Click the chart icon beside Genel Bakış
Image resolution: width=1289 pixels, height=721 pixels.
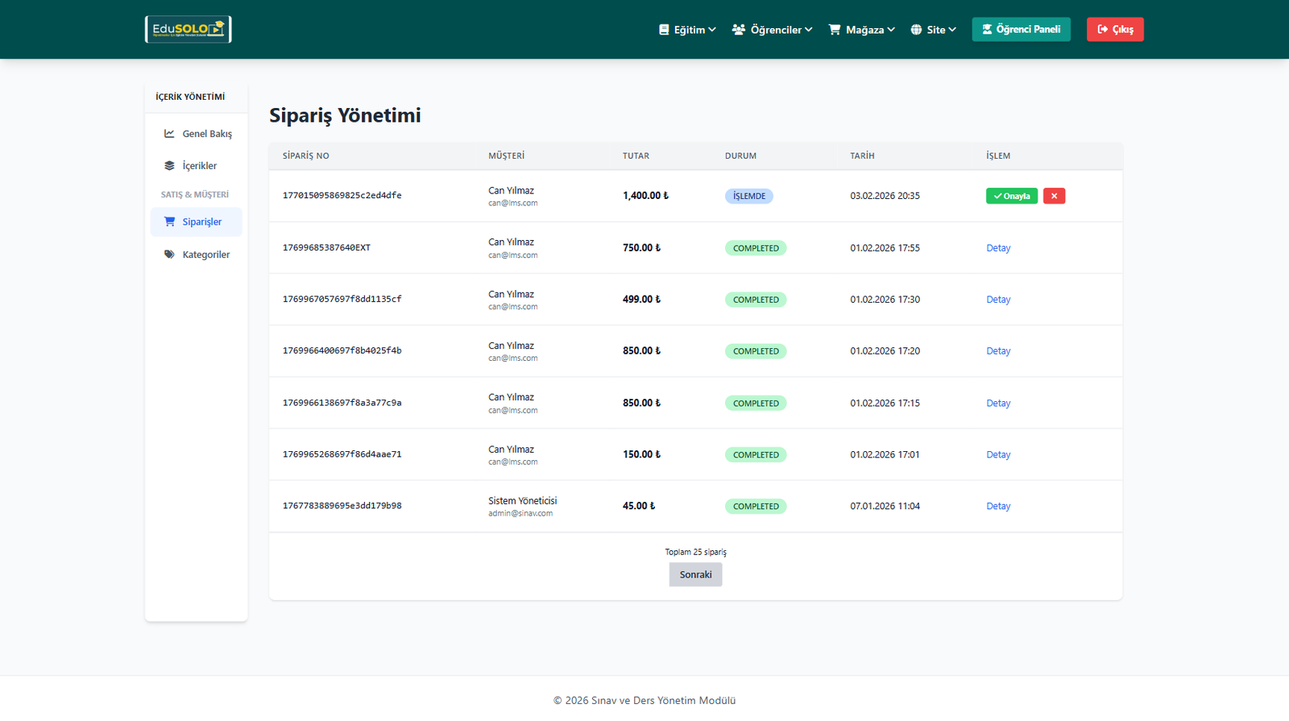point(169,134)
